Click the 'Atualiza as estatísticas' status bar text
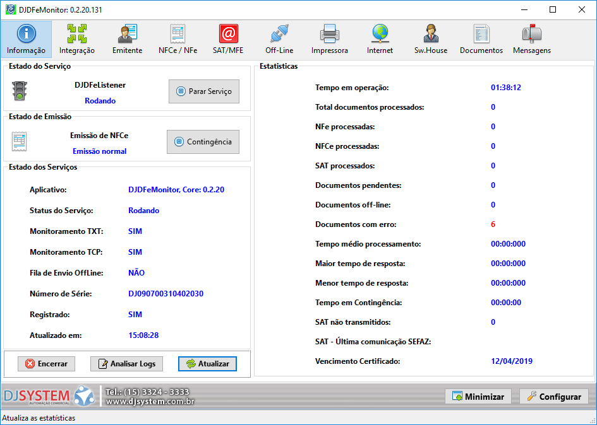 click(x=39, y=418)
